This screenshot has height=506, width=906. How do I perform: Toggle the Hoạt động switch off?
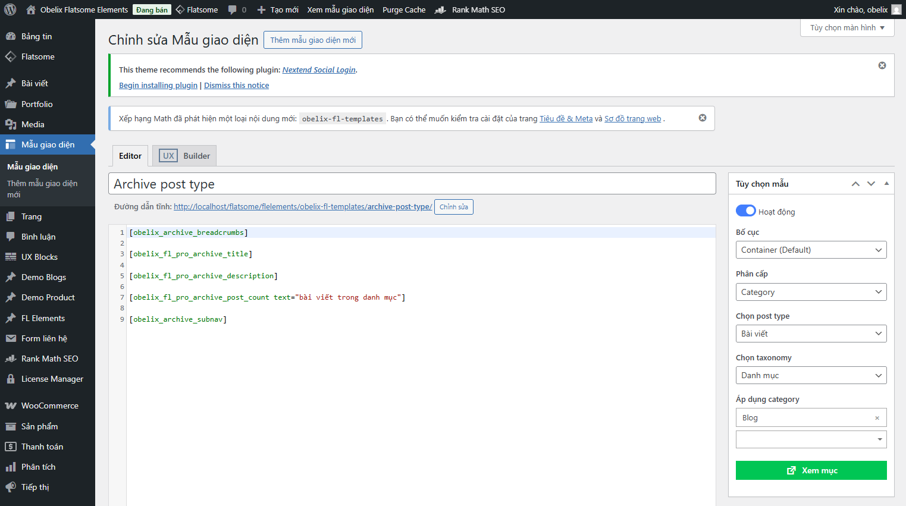pos(745,211)
